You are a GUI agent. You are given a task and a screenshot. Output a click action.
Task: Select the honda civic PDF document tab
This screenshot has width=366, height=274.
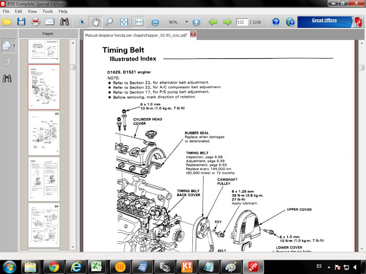click(x=136, y=35)
